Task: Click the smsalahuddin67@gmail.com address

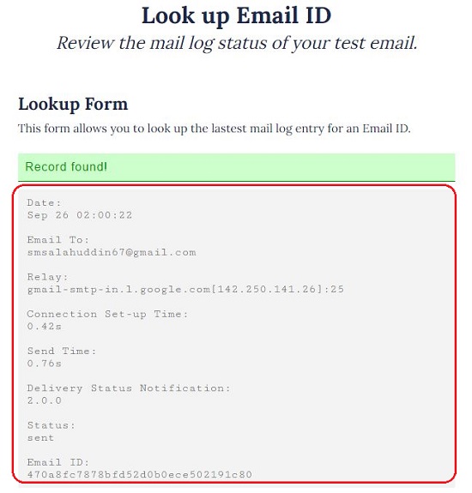Action: (x=112, y=252)
